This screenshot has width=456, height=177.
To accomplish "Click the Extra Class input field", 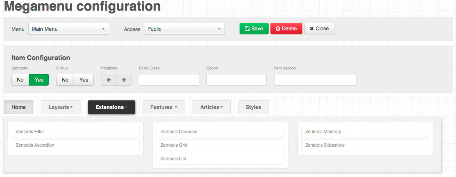I will click(169, 80).
